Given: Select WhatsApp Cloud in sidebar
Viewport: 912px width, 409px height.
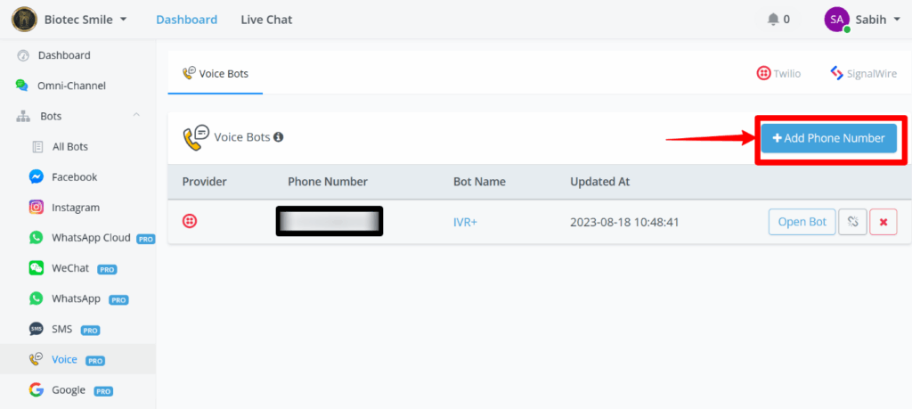Looking at the screenshot, I should tap(89, 238).
